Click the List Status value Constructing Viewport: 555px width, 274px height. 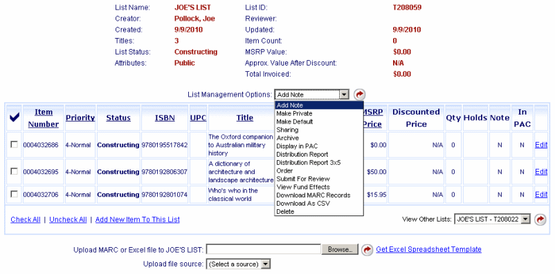[x=196, y=52]
